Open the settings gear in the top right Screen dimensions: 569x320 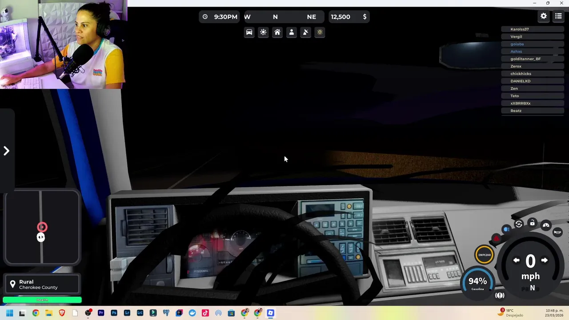[544, 16]
